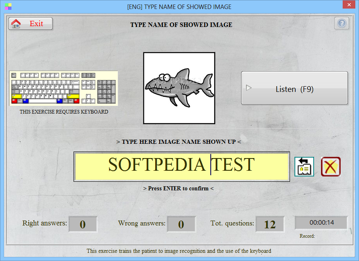Click 'TYPE NAME OF SHOWED IMAGE' heading
Viewport: 359px width, 261px height.
[x=181, y=25]
